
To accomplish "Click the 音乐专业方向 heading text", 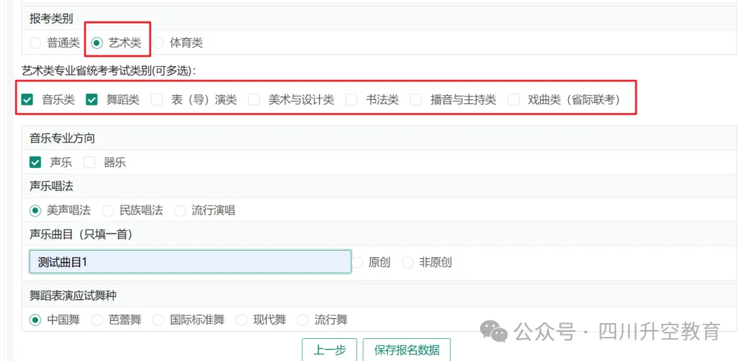I will pos(62,138).
